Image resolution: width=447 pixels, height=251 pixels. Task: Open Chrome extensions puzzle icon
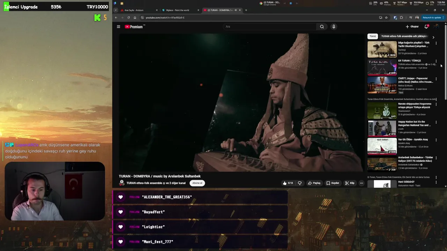pyautogui.click(x=401, y=17)
